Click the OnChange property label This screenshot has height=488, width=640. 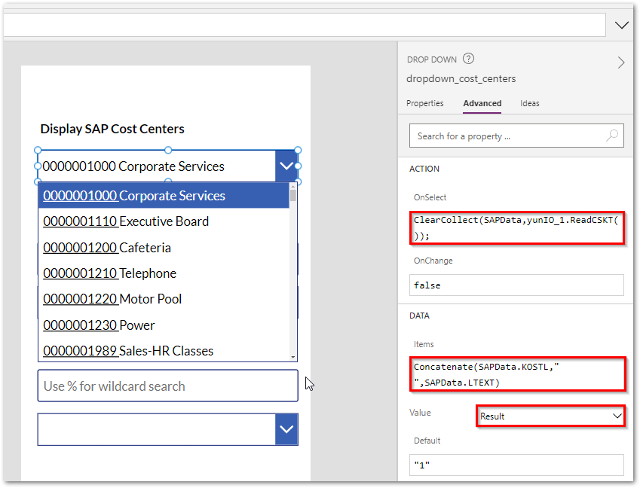coord(433,261)
